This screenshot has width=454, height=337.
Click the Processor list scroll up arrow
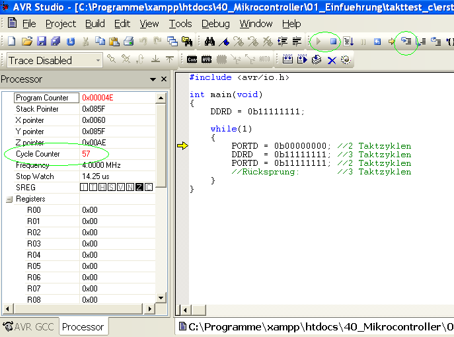(x=161, y=98)
